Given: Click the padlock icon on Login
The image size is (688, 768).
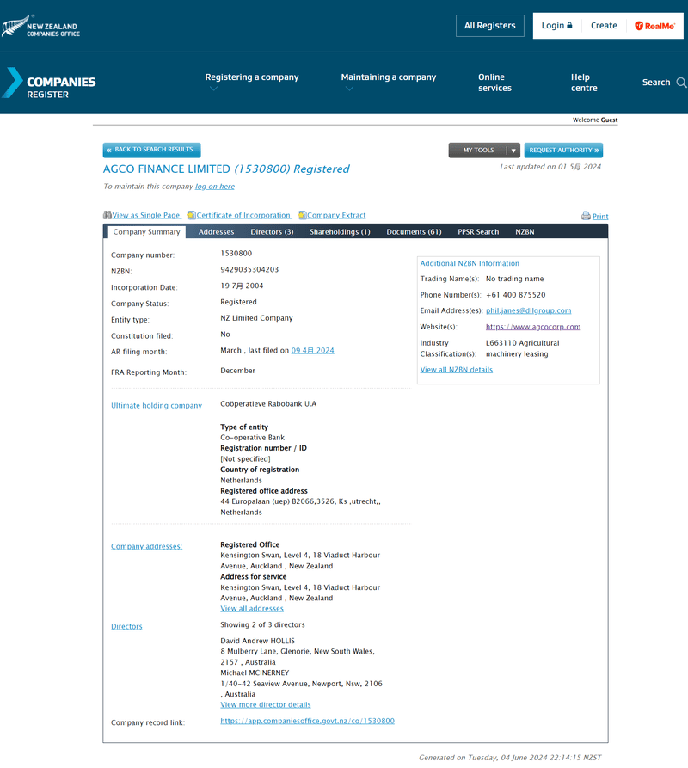Looking at the screenshot, I should (x=569, y=25).
